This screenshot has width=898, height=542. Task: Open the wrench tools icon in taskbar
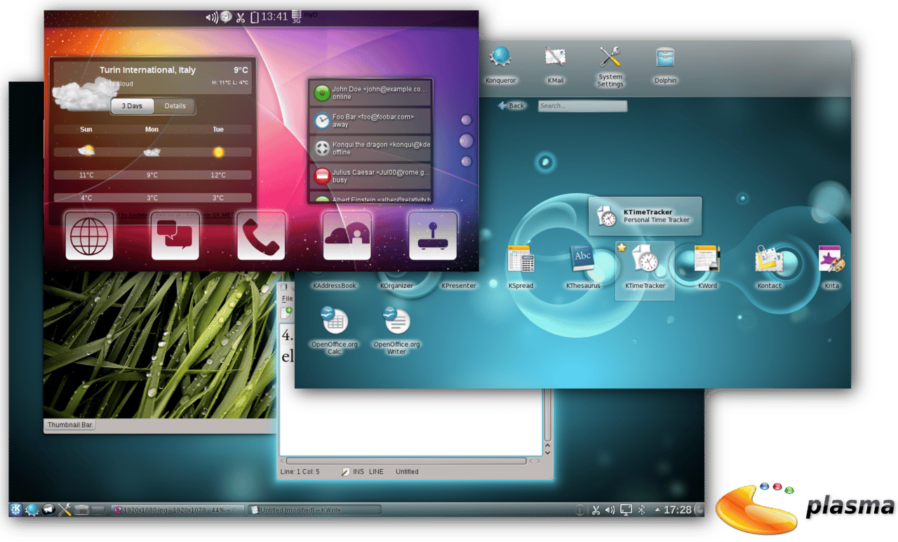(65, 510)
